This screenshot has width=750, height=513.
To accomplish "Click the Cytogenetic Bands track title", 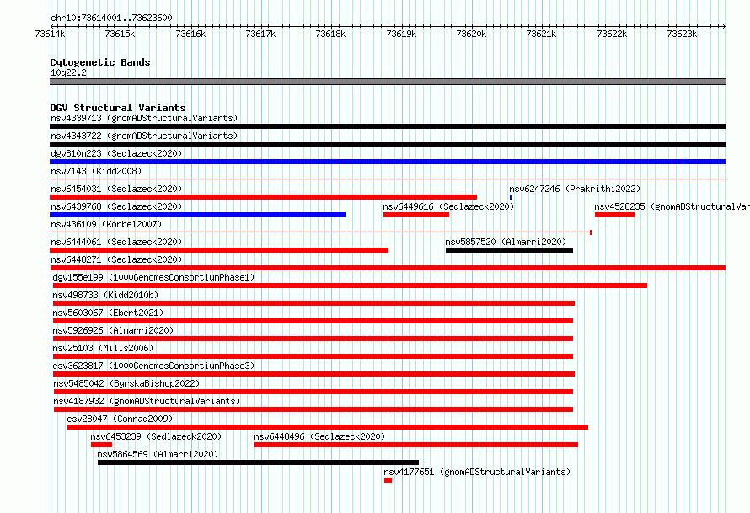I will 100,62.
